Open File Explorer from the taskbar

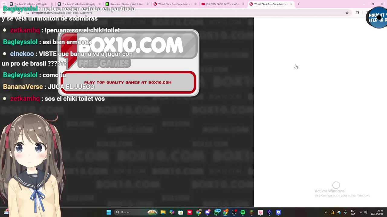163,212
